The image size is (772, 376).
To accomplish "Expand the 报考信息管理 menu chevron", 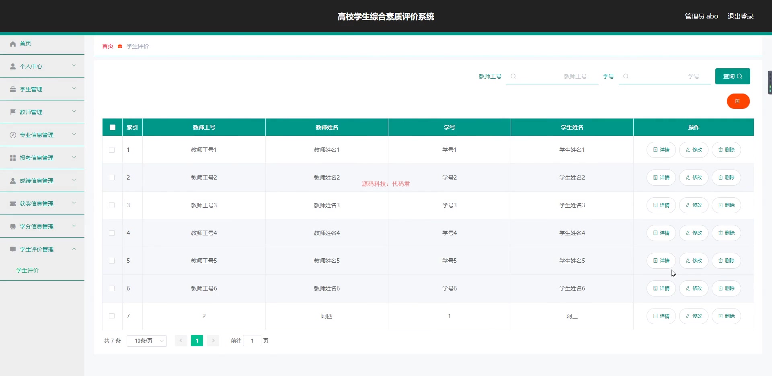I will (x=74, y=157).
